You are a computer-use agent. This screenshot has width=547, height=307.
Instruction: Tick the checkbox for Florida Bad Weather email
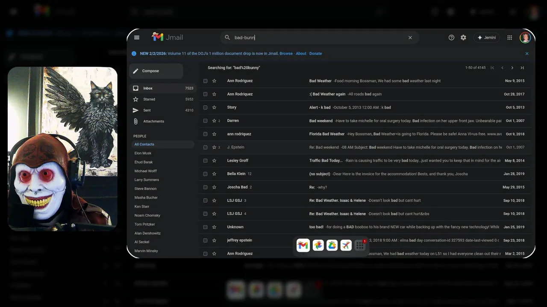pyautogui.click(x=206, y=134)
